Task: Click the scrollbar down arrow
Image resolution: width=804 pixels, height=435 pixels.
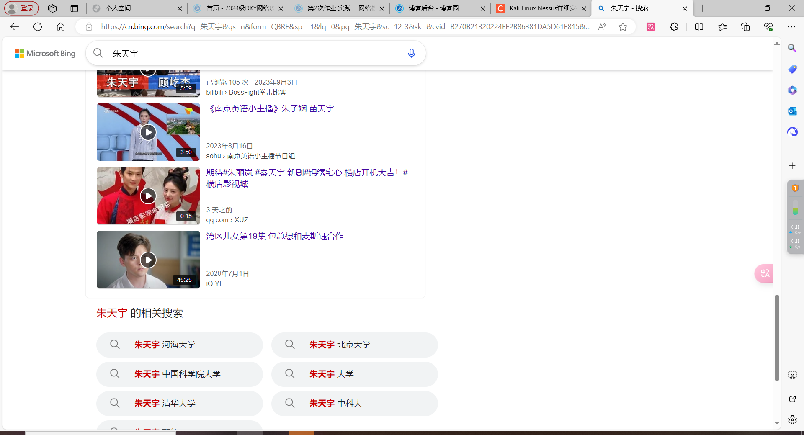Action: click(777, 423)
